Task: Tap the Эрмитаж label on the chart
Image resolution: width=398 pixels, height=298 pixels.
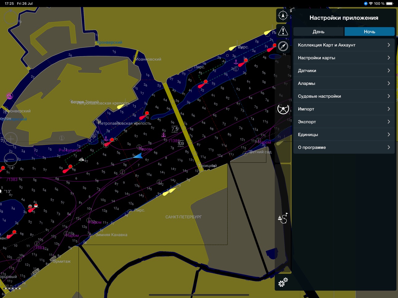Action: (x=62, y=261)
